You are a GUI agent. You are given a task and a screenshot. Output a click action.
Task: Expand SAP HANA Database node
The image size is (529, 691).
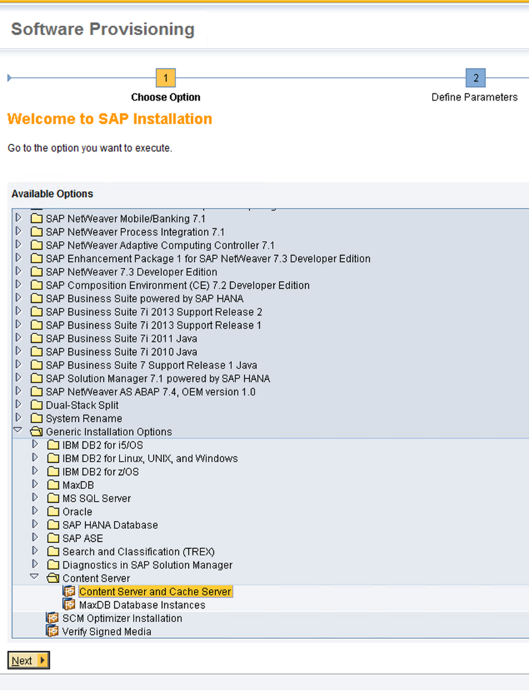click(x=35, y=524)
